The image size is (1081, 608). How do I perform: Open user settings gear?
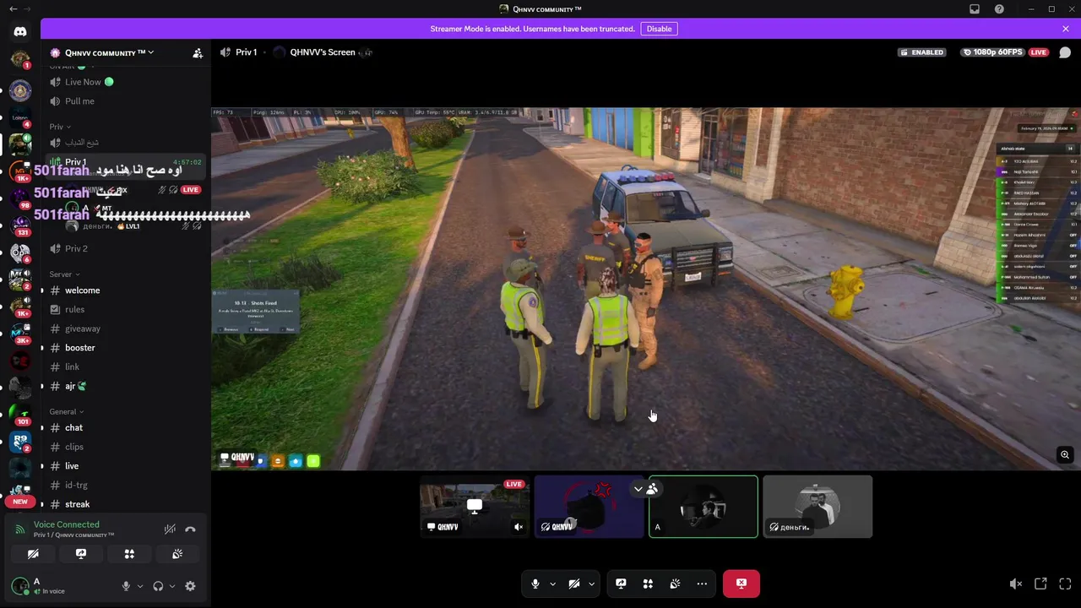pos(190,586)
